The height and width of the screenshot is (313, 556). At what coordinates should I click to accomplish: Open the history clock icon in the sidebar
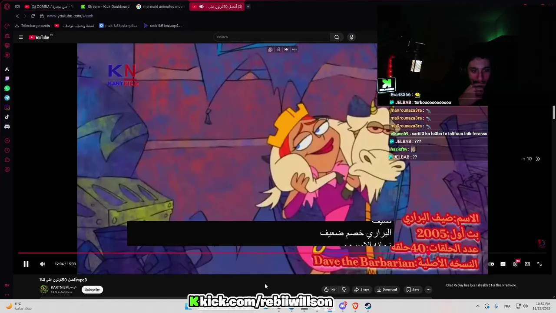coord(7,150)
